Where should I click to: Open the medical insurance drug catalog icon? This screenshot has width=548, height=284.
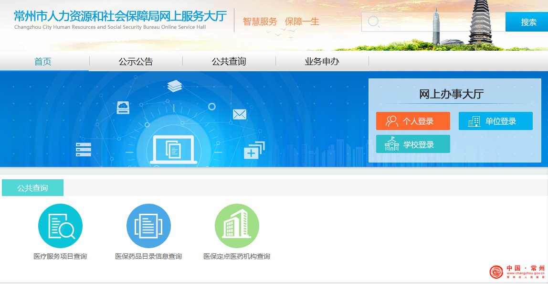tap(148, 226)
